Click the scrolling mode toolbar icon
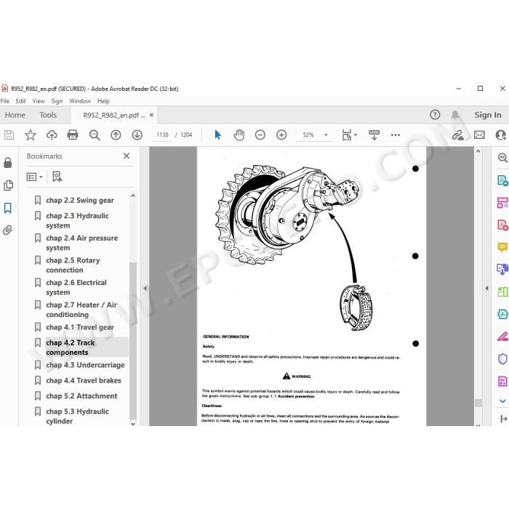The image size is (509, 509). (374, 135)
